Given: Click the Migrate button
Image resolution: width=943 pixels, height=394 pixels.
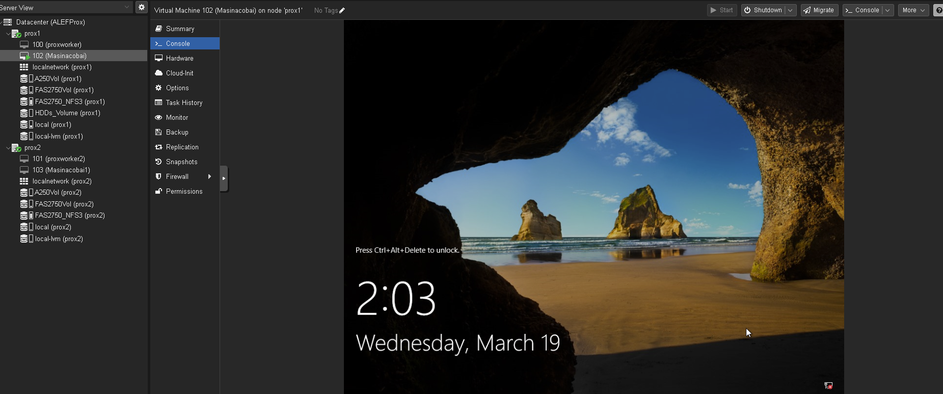Looking at the screenshot, I should 819,10.
